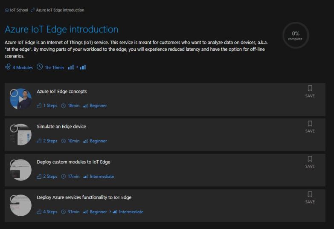Screen dimensions: 334x229
Task: Click the steps icon on Deploy custom modules
Action: (39, 177)
